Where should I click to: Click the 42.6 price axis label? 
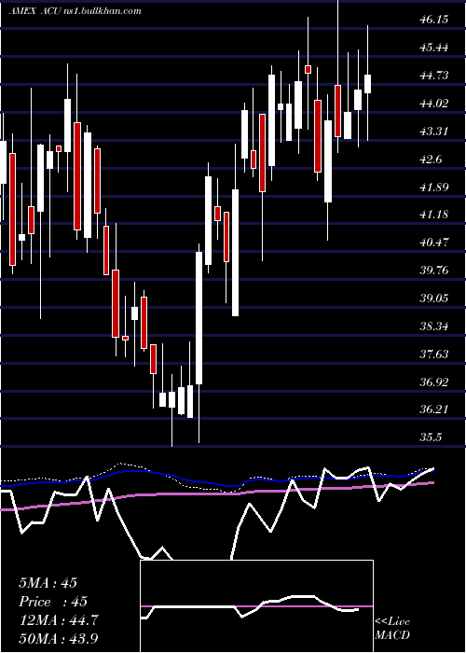(x=432, y=160)
